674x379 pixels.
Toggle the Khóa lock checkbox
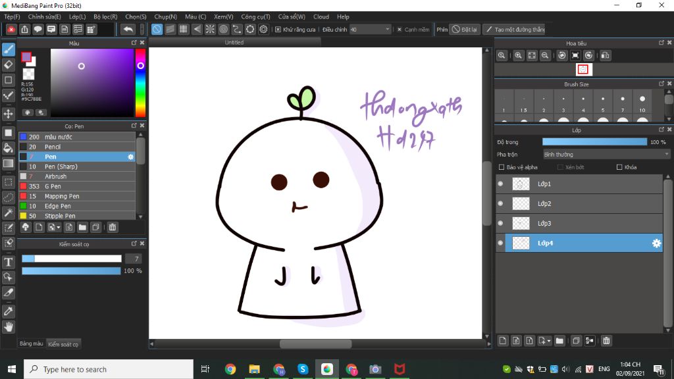(619, 167)
